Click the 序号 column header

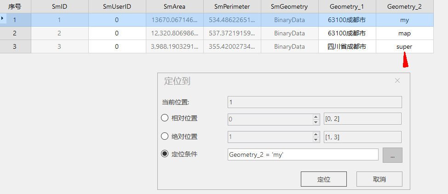click(16, 6)
